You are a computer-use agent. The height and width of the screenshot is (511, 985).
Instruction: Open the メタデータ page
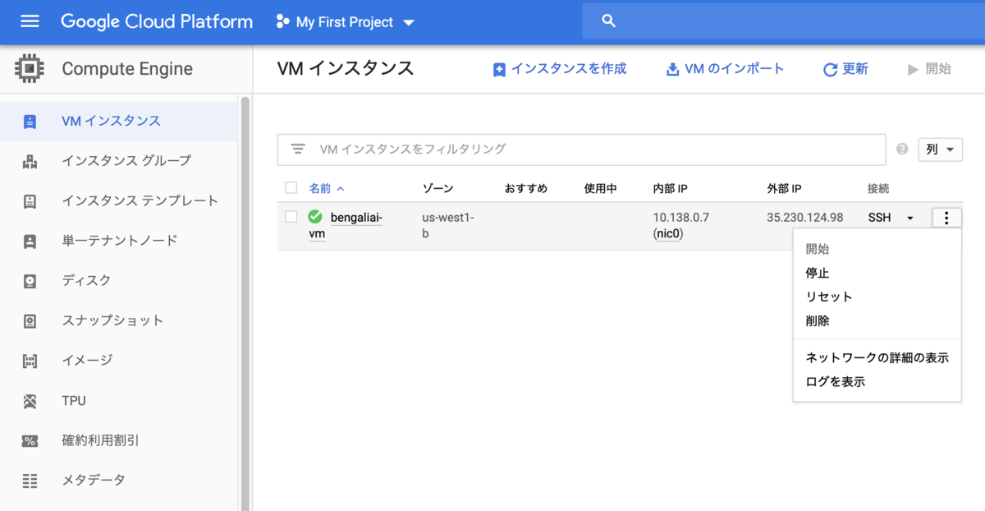tap(91, 480)
